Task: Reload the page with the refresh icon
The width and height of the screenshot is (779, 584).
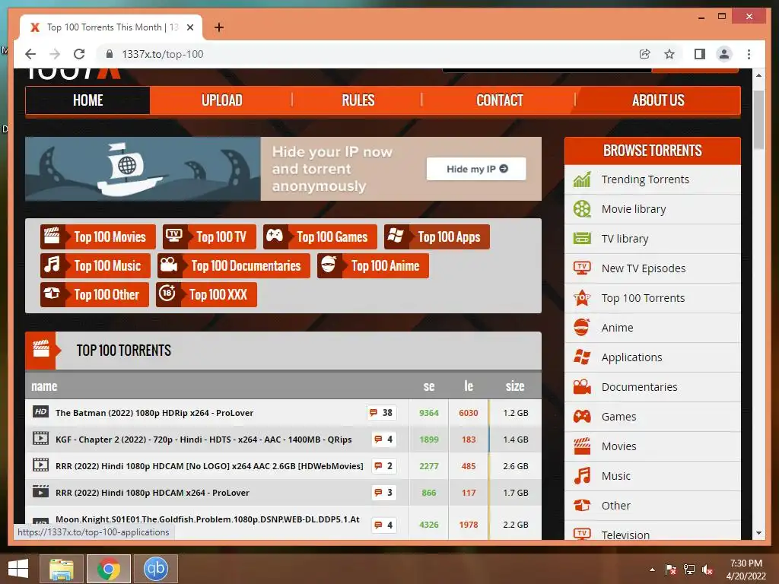Action: (x=79, y=54)
